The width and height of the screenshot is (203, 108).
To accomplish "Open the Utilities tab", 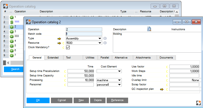I will [90, 58].
